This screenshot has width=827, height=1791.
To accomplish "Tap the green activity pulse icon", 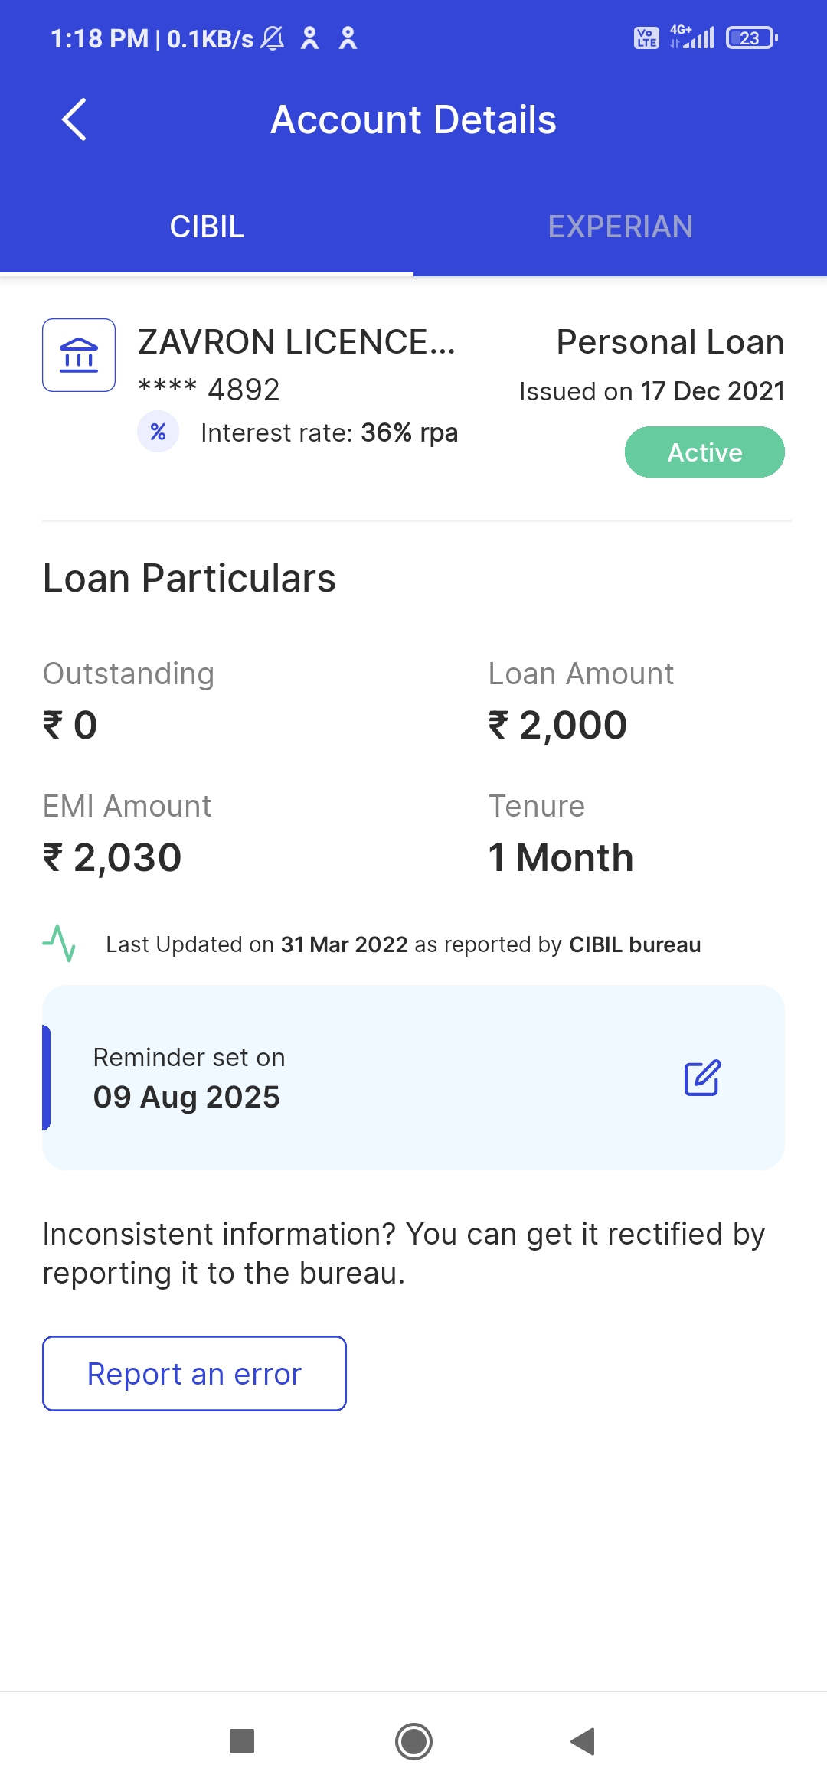I will [x=59, y=944].
